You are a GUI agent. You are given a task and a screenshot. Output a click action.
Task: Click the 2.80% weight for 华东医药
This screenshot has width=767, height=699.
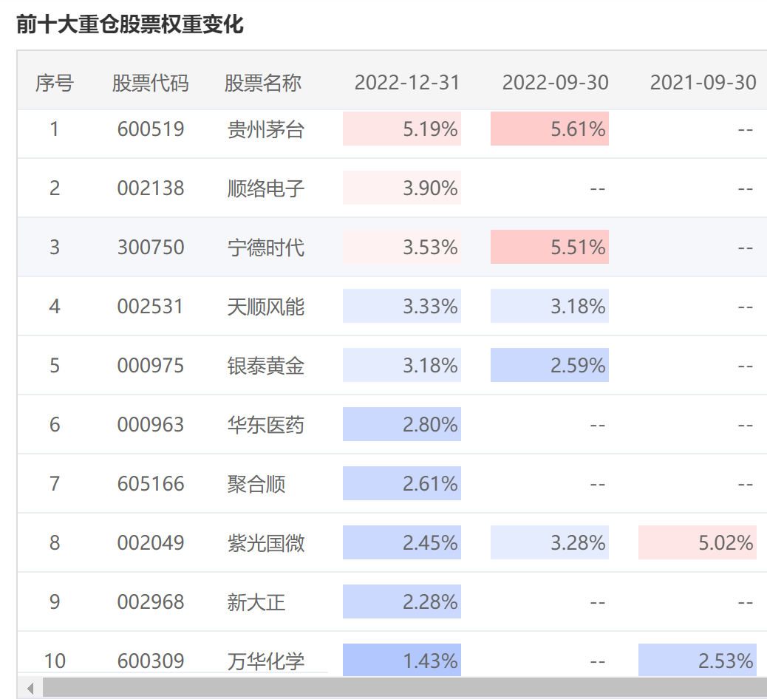pyautogui.click(x=401, y=424)
